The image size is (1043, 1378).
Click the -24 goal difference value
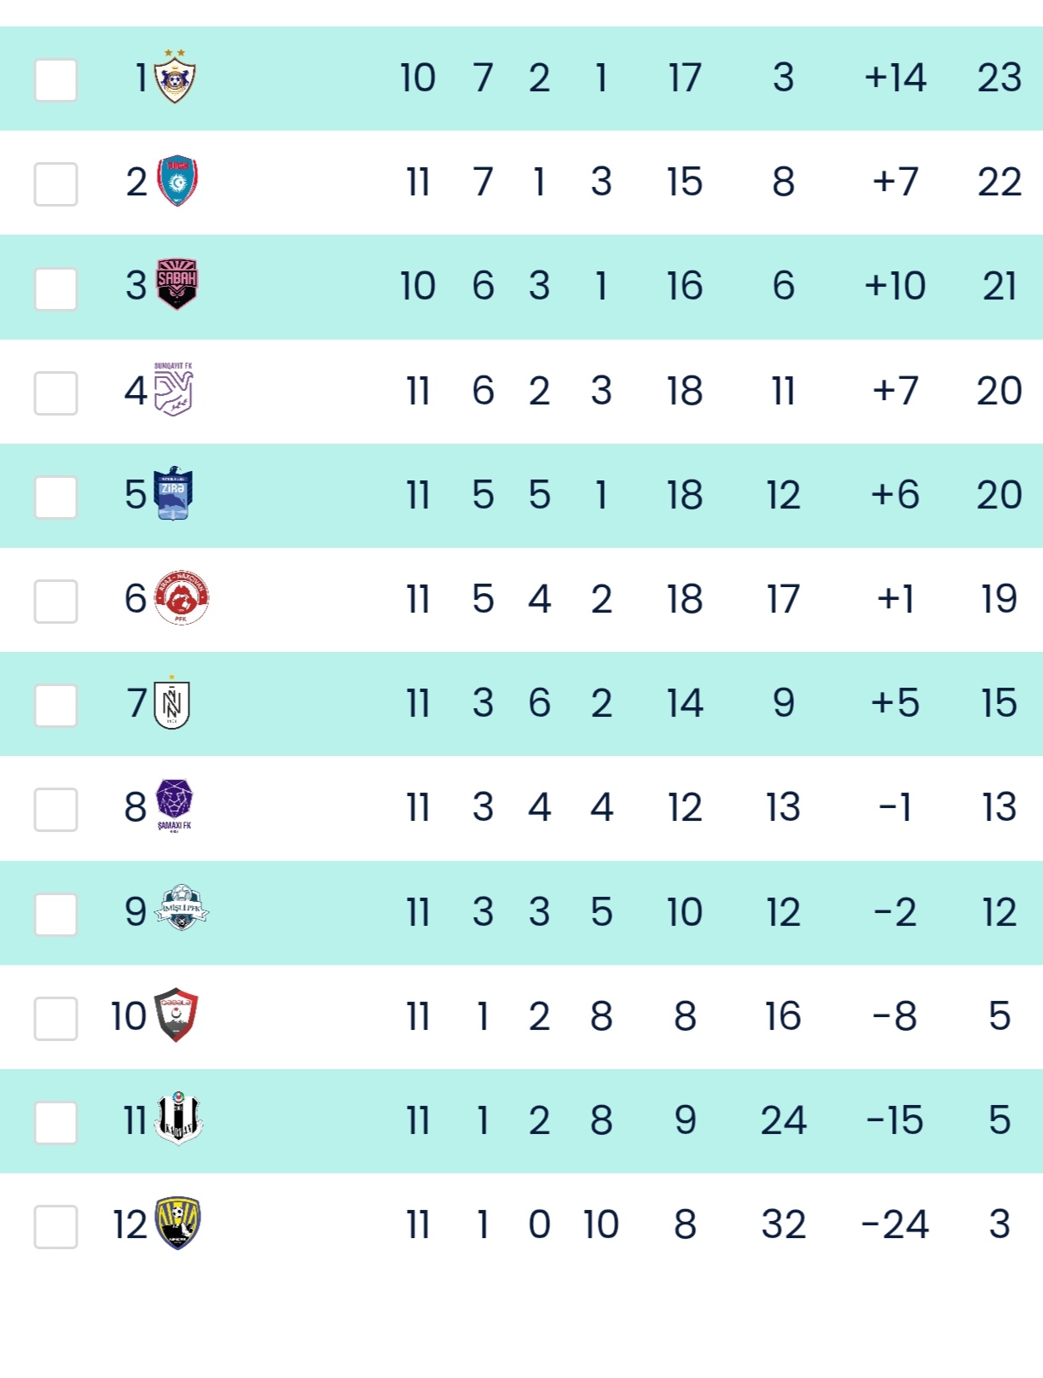point(895,1224)
